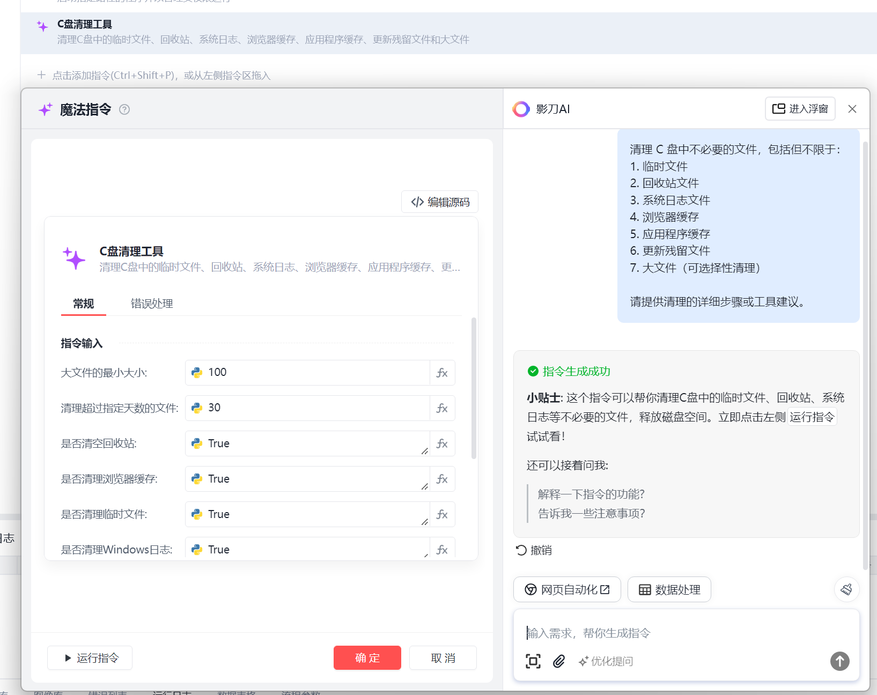Click the 清理超过指定天数 input with 30
This screenshot has height=695, width=877.
click(x=307, y=408)
